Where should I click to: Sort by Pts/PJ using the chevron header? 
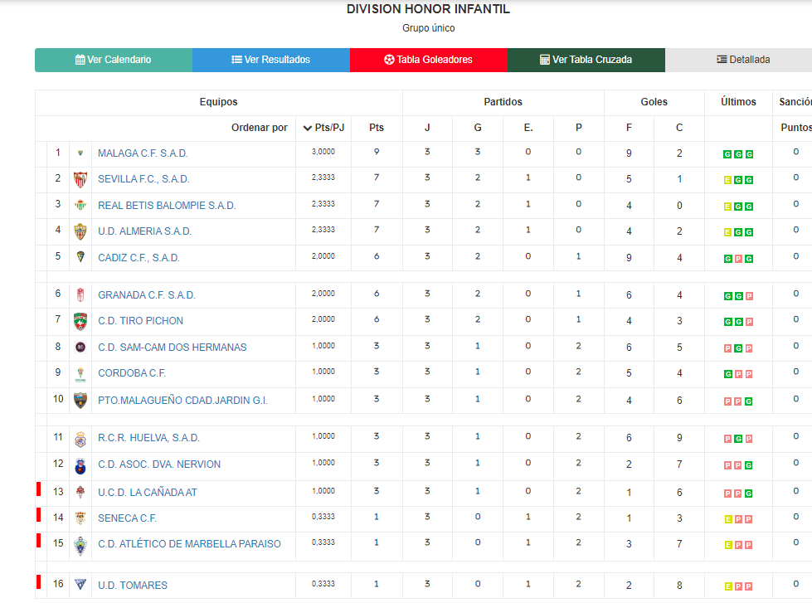click(323, 128)
